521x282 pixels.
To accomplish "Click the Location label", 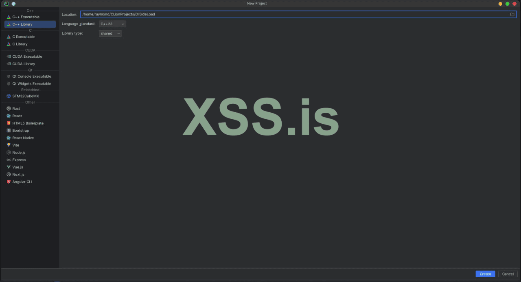I will 70,15.
